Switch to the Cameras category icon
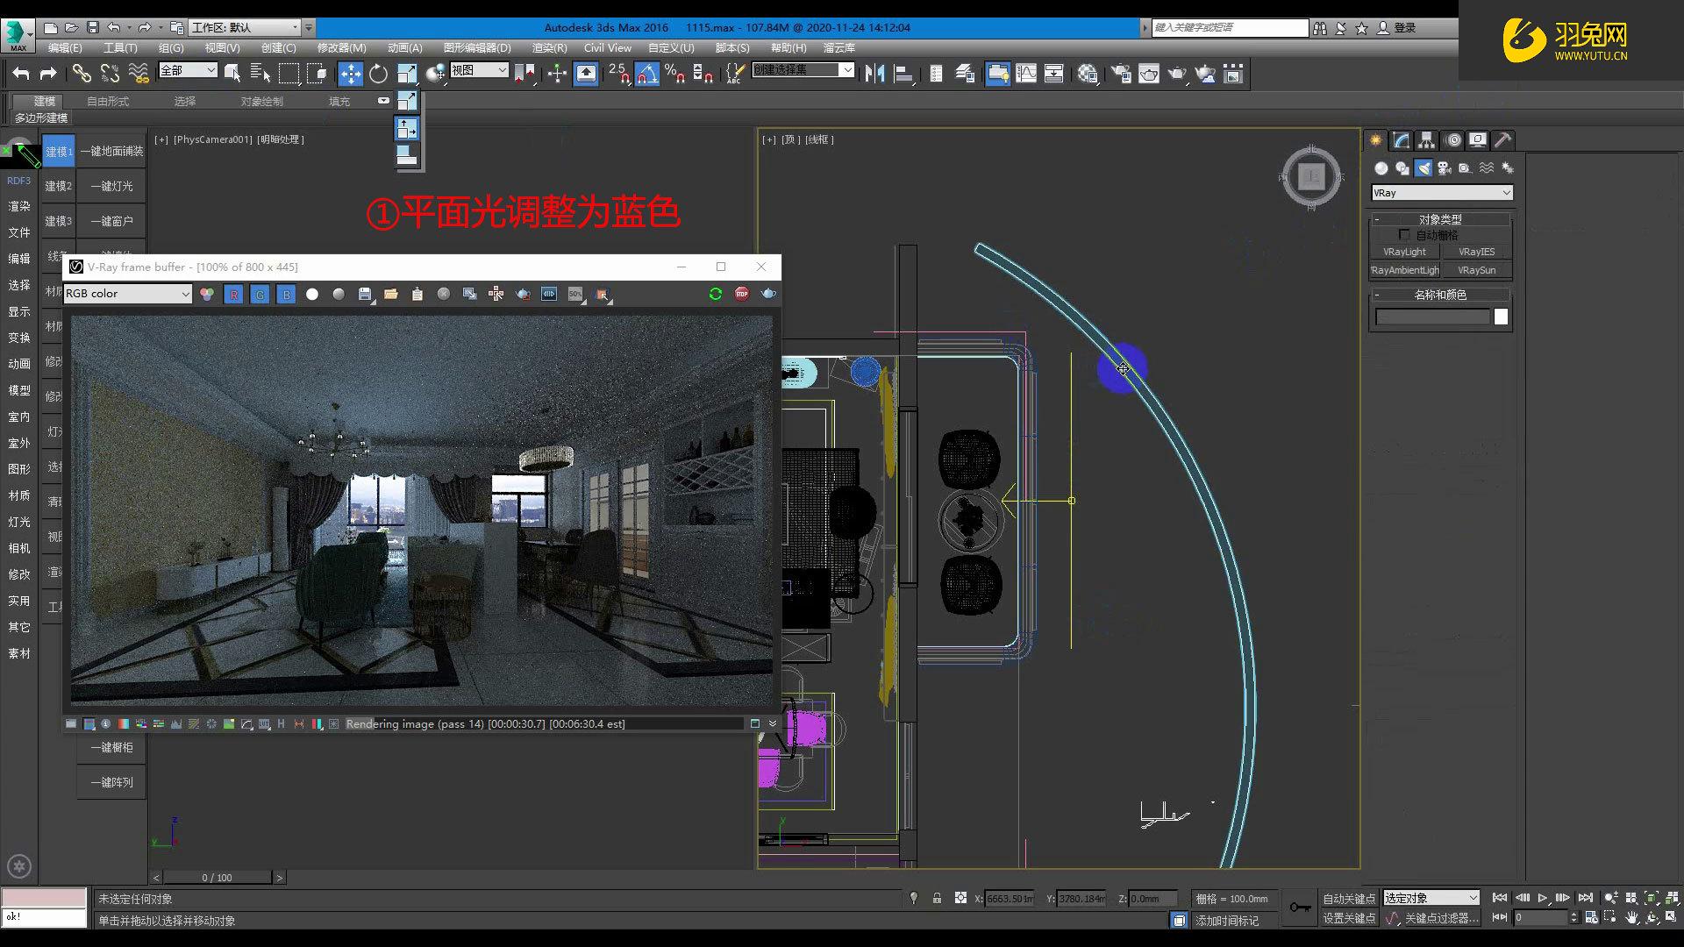1684x947 pixels. click(x=1444, y=168)
